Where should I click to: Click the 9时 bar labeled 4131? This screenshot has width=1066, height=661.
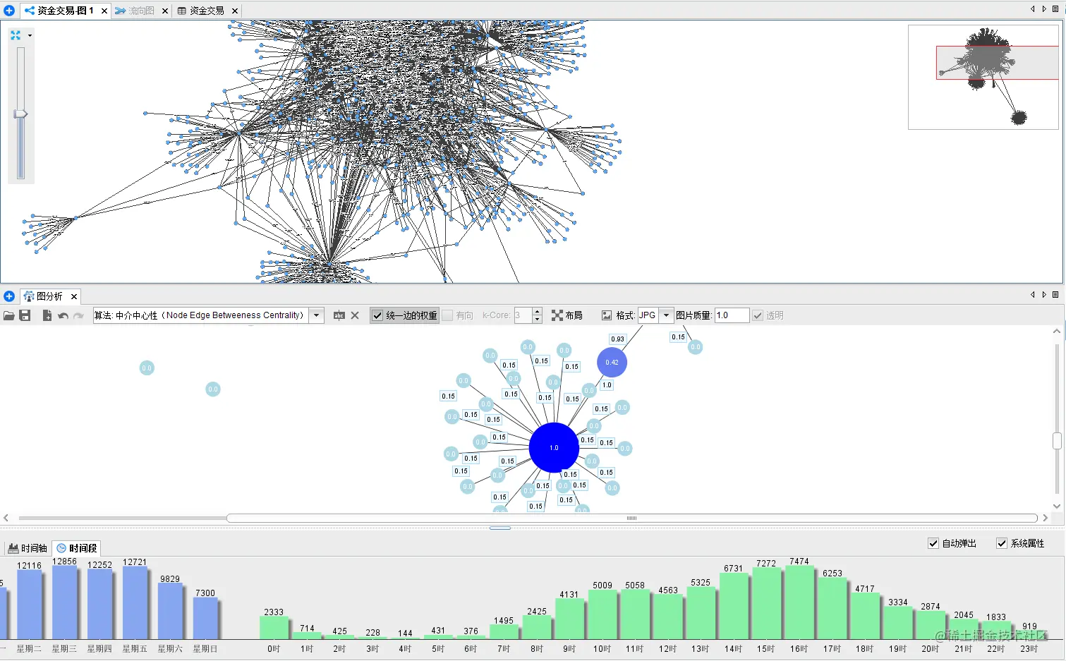[569, 619]
